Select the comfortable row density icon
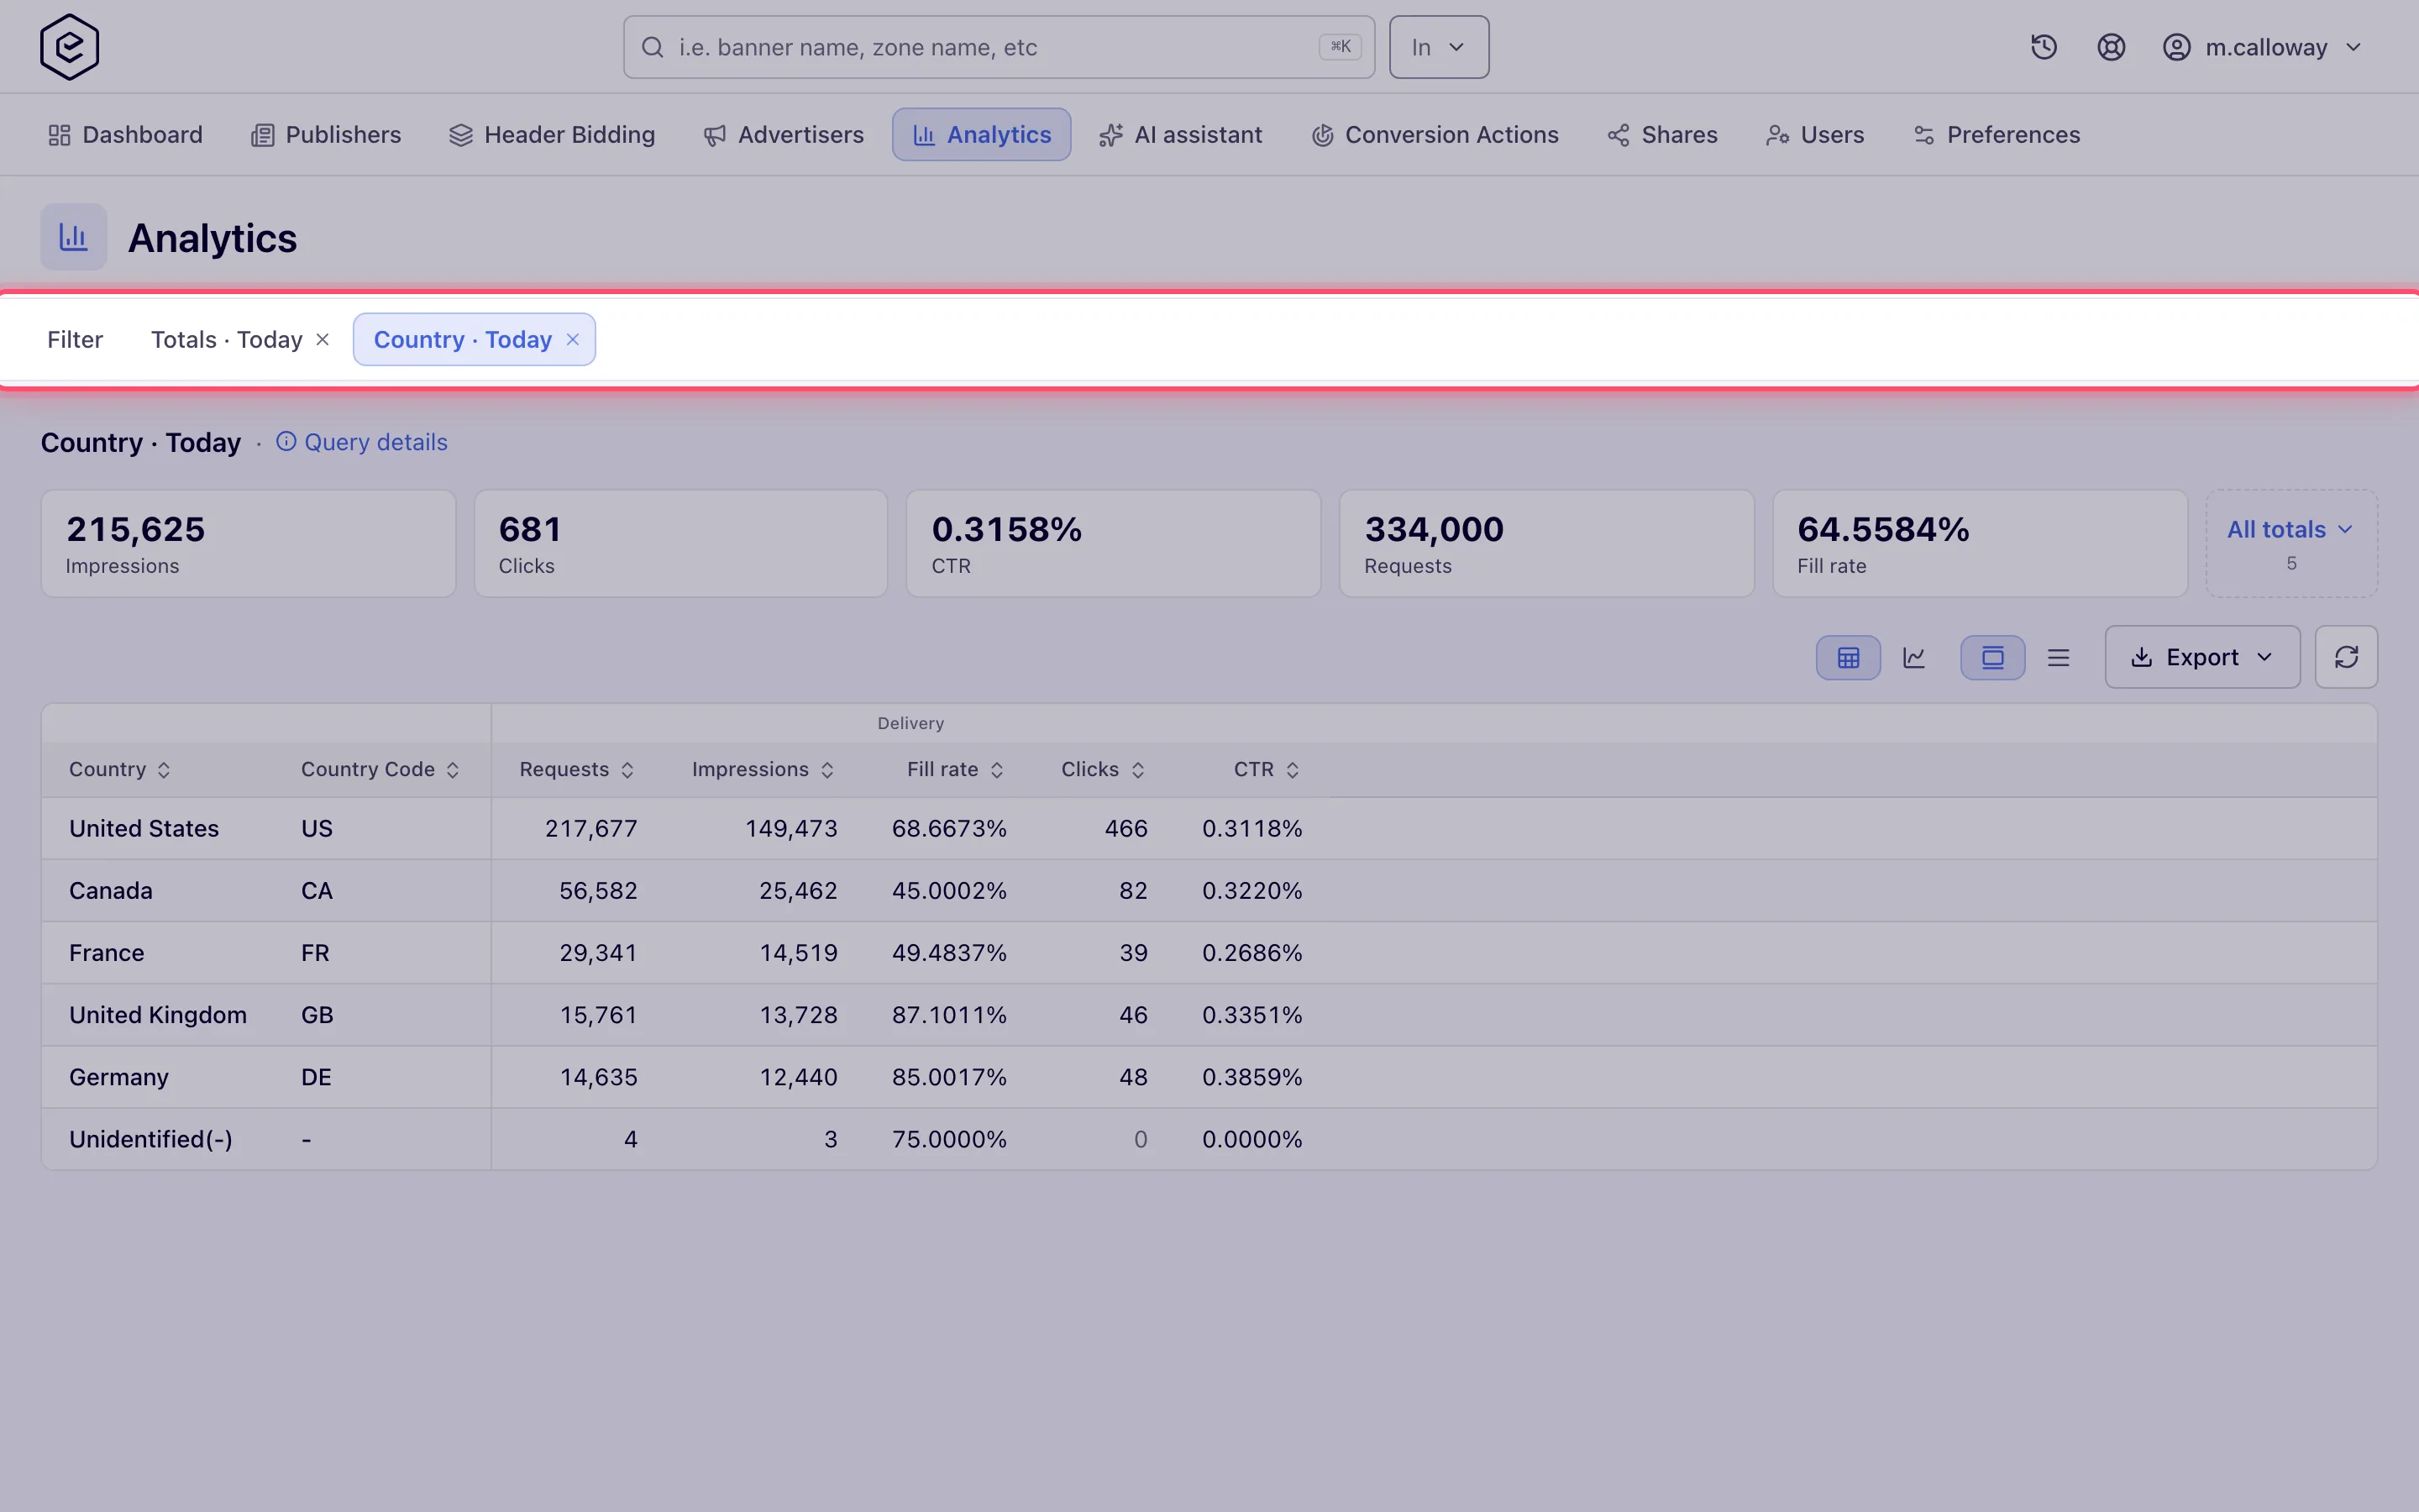Screen dimensions: 2419x1512 [1992, 657]
